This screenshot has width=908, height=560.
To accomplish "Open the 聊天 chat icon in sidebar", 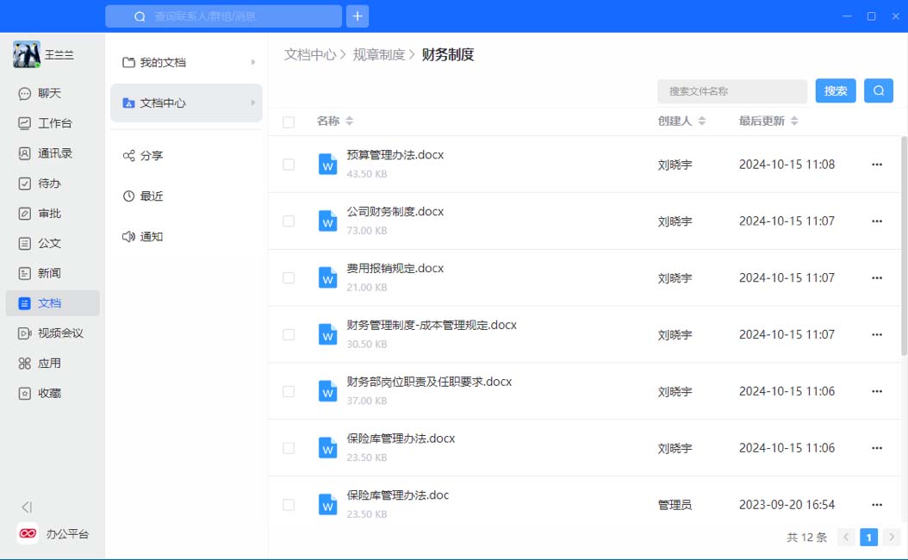I will tap(25, 94).
